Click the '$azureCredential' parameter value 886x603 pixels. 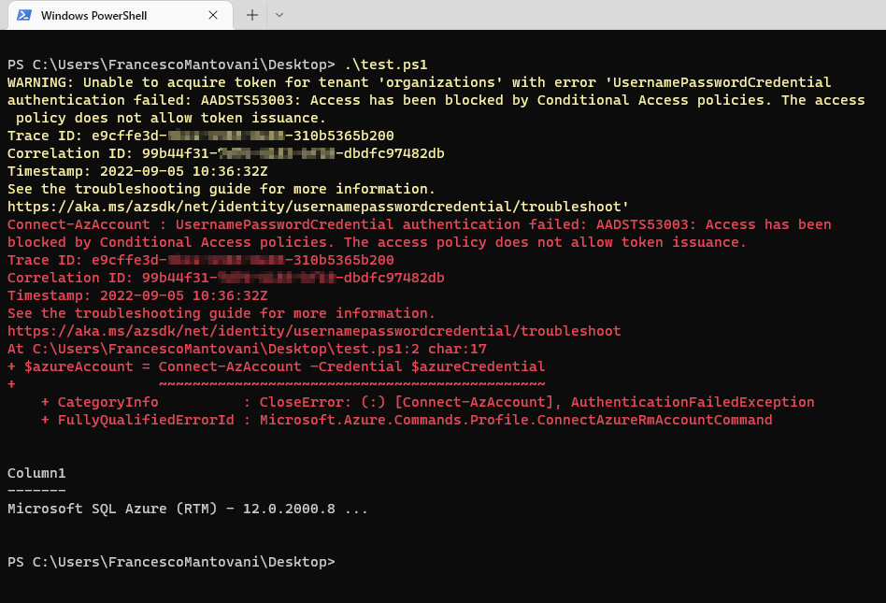click(478, 366)
